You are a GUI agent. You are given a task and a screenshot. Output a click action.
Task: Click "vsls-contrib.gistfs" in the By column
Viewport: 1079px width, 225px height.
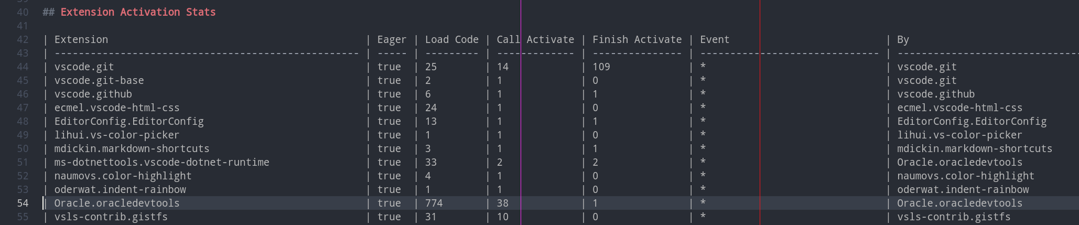click(x=954, y=217)
